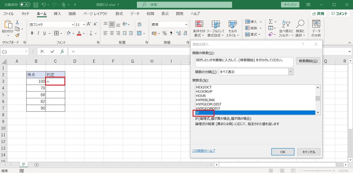Click the insert function fx icon
Viewport: 353px width, 174px height.
pyautogui.click(x=62, y=52)
